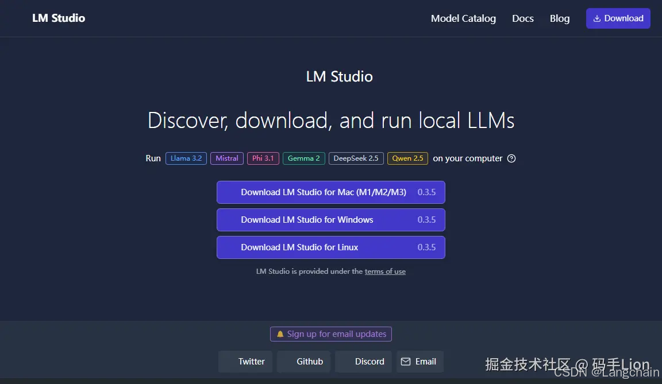The height and width of the screenshot is (384, 662).
Task: Select the Phi 3.1 model tag
Action: pos(263,158)
